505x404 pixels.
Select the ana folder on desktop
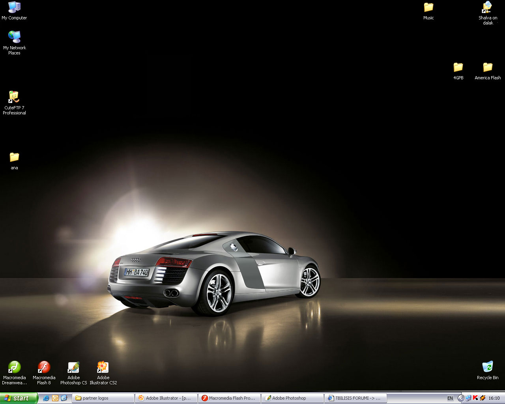[14, 161]
